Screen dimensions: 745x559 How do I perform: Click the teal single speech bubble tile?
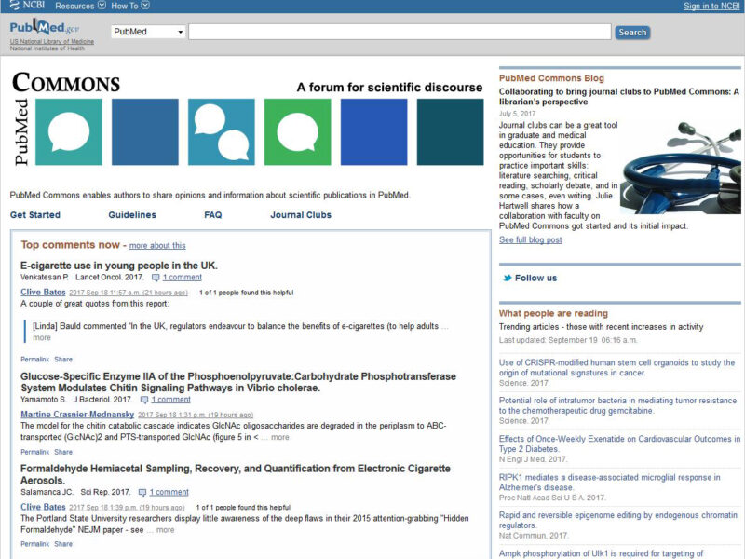(69, 132)
